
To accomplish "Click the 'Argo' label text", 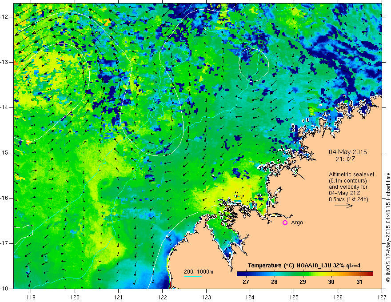I will point(297,223).
